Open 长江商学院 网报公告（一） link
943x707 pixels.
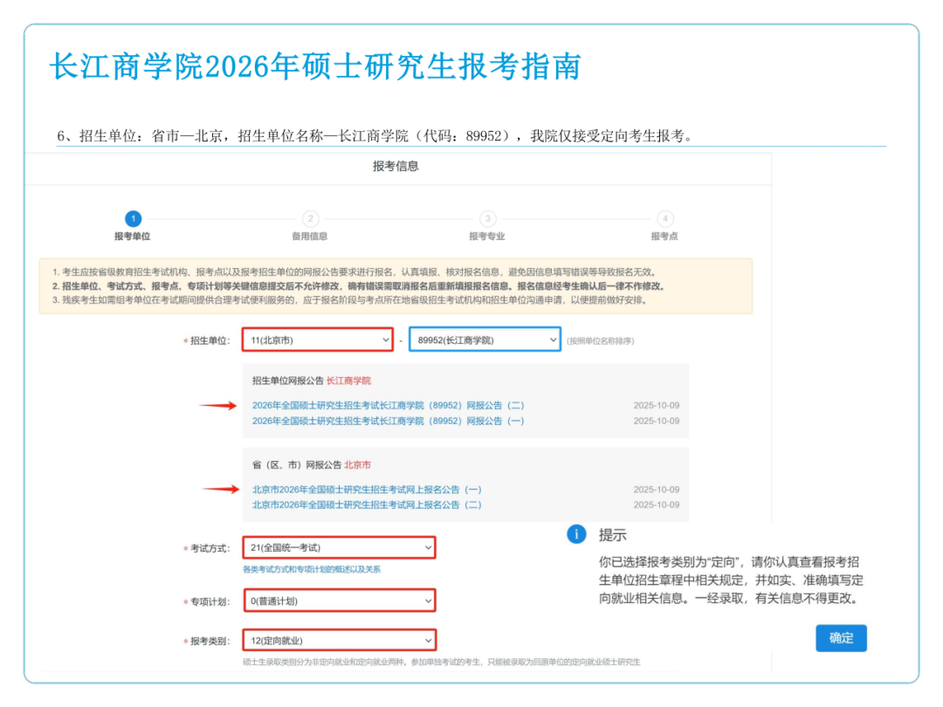(x=388, y=421)
